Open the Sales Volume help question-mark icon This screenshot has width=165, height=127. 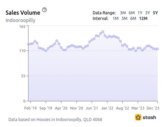(x=44, y=10)
